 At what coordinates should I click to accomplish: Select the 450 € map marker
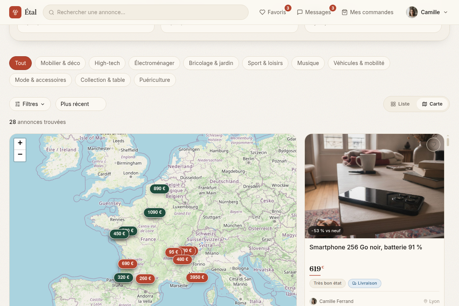point(119,234)
